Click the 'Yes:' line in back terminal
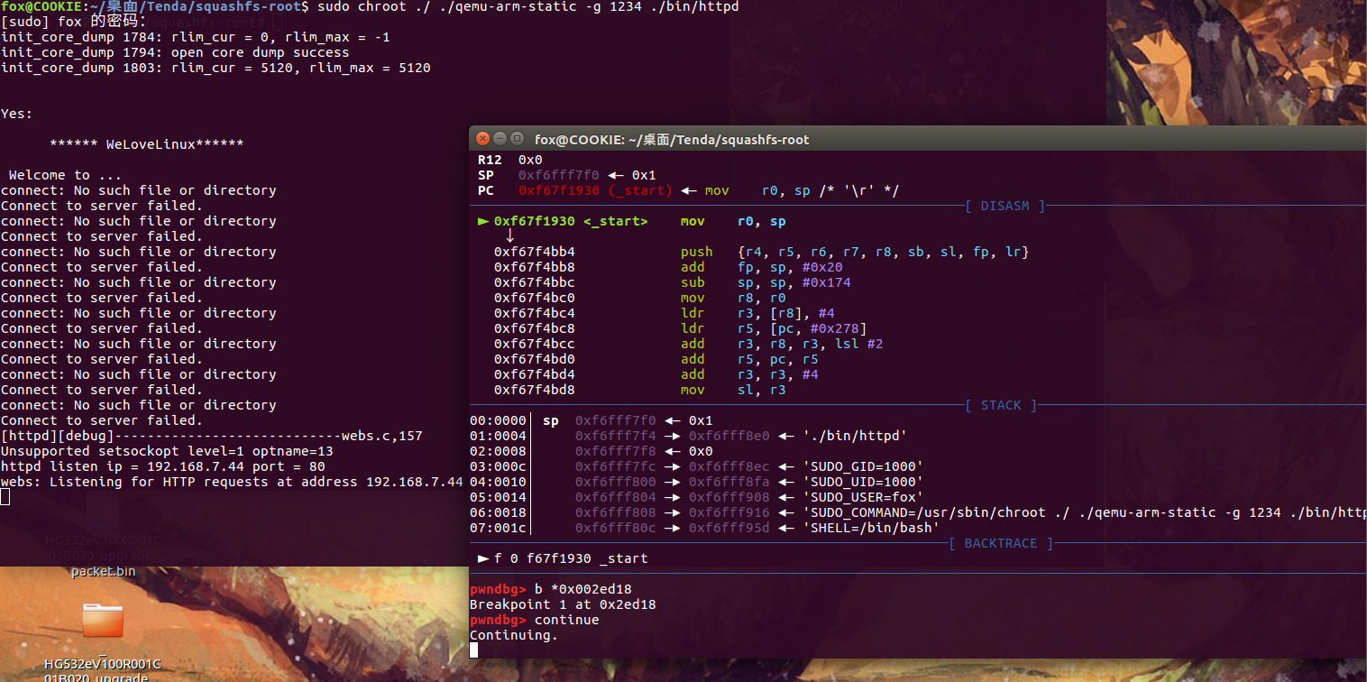 17,114
